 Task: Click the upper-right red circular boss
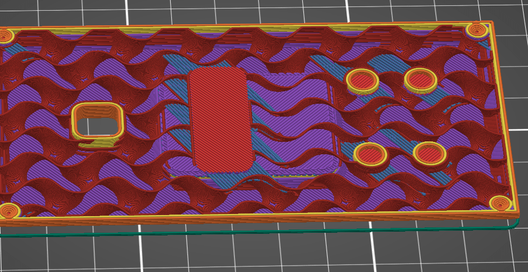tap(420, 80)
